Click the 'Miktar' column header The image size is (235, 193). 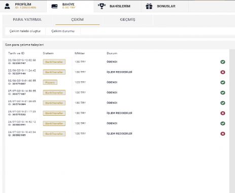[x=80, y=53]
